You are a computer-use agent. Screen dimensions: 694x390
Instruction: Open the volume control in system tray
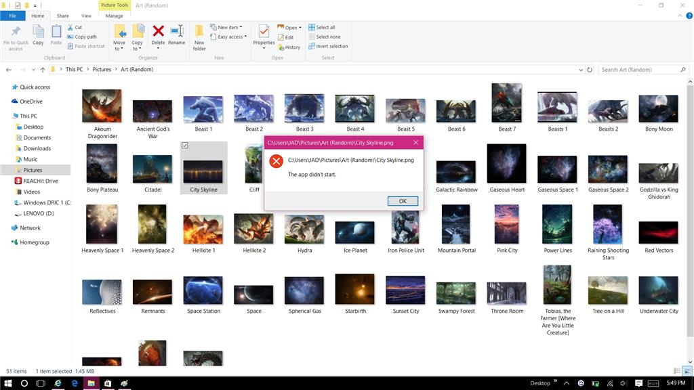coord(624,383)
